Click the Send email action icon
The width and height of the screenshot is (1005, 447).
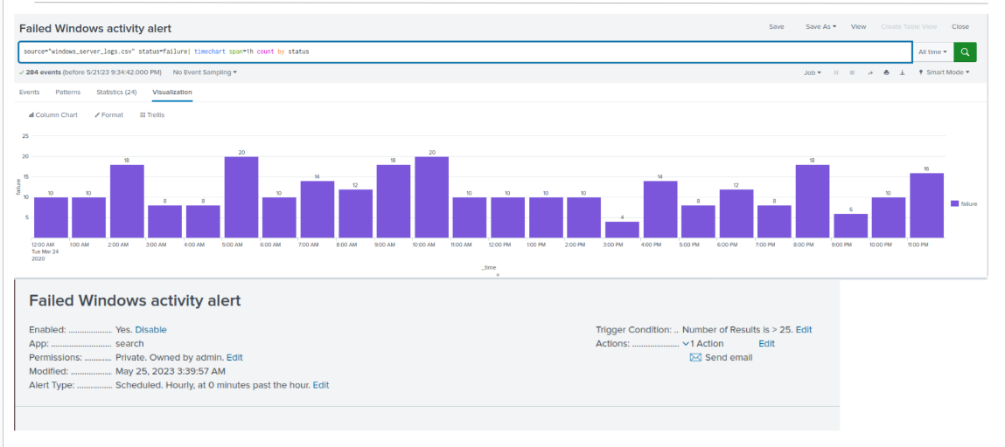[x=695, y=357]
